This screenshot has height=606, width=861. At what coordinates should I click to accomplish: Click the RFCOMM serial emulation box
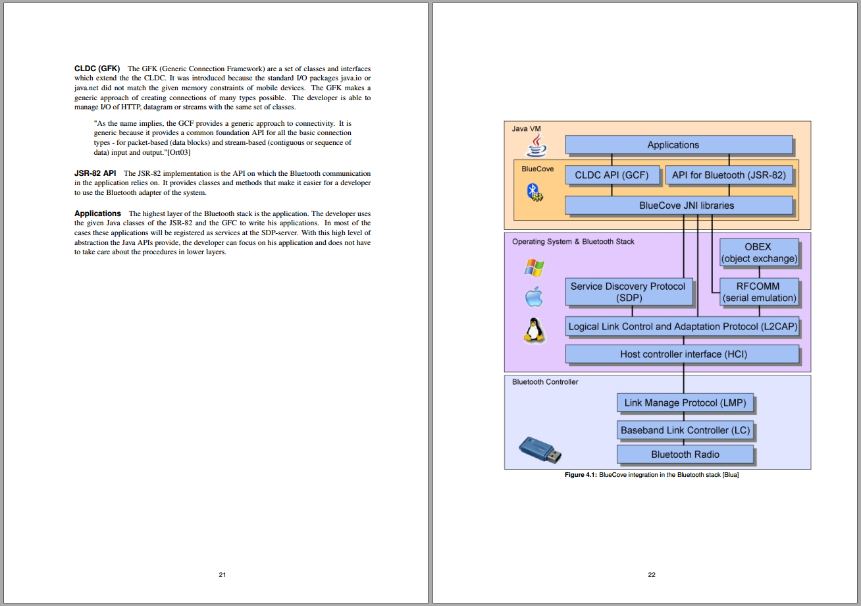pos(758,292)
